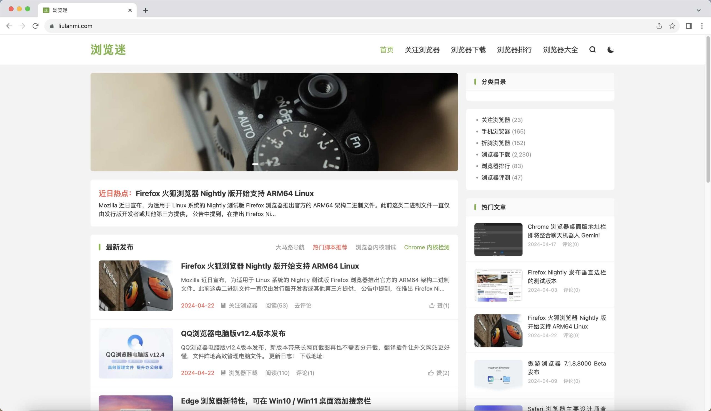The height and width of the screenshot is (411, 711).
Task: Click the sidebar Firefox building thumbnail
Action: tap(498, 331)
